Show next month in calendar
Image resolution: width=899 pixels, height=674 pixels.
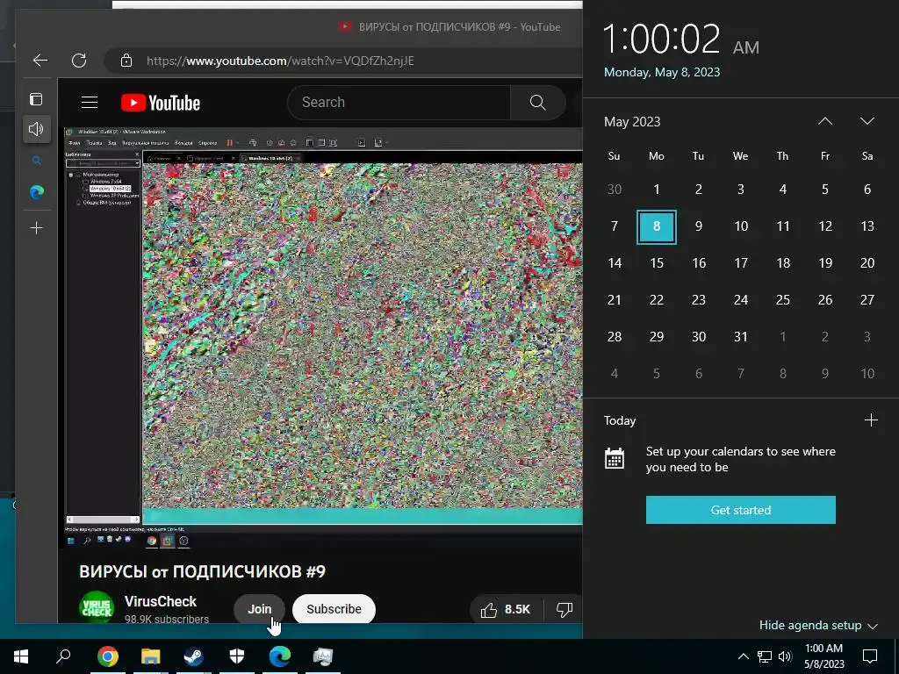pyautogui.click(x=867, y=121)
